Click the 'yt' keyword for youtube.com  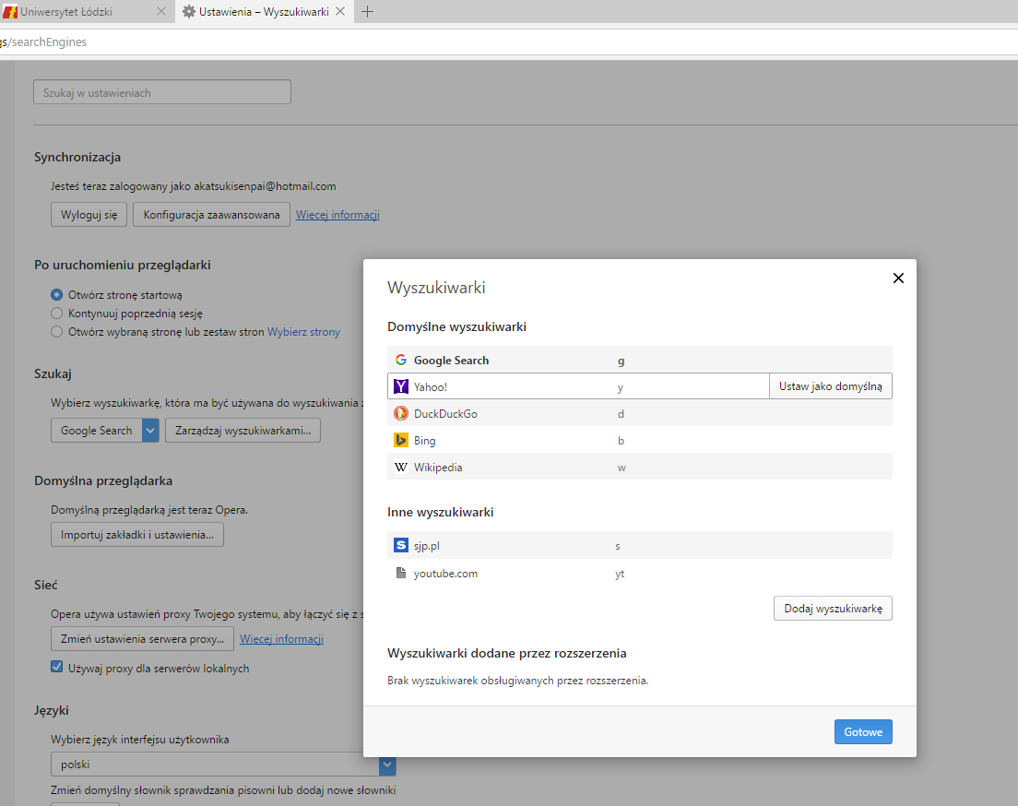click(x=620, y=574)
